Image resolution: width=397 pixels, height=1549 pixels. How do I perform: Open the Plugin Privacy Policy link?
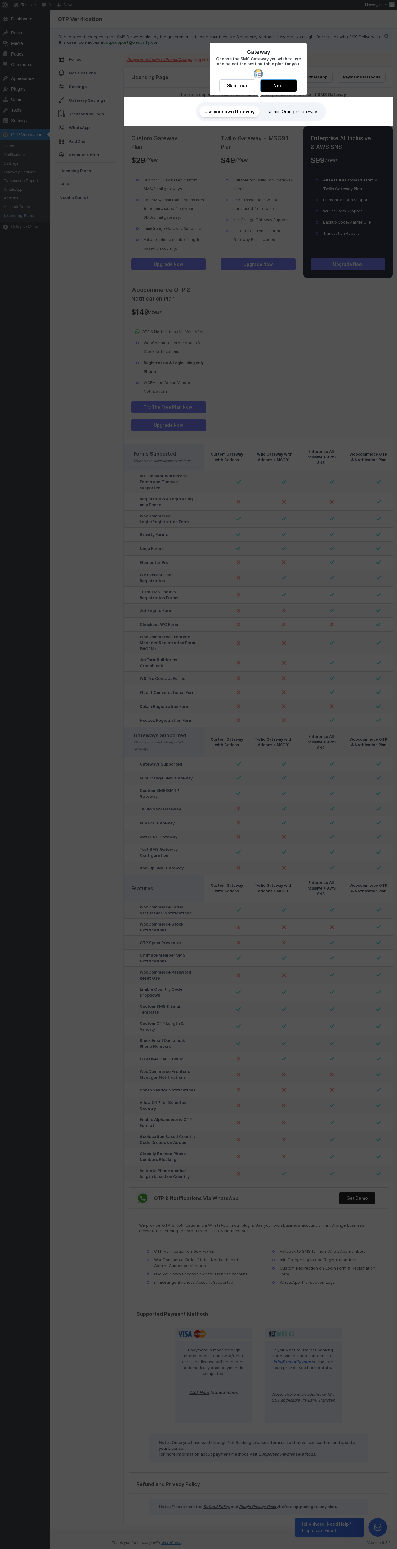(259, 1506)
